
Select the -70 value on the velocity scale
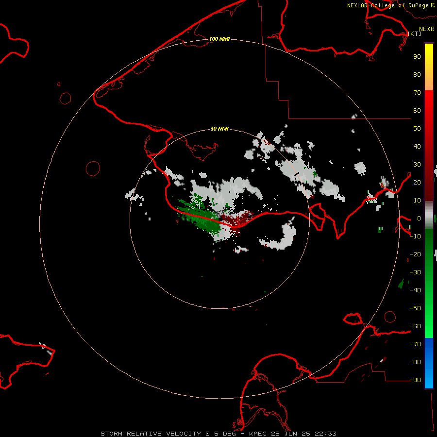(x=415, y=344)
